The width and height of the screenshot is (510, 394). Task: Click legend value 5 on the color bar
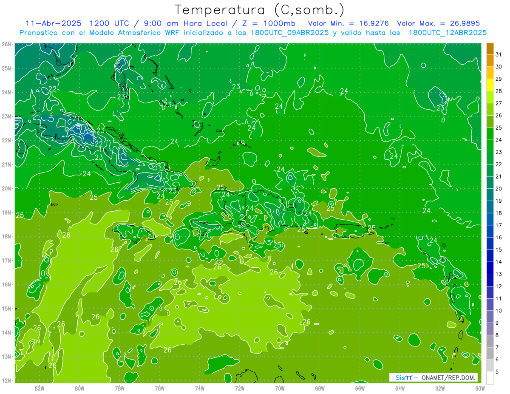(497, 371)
